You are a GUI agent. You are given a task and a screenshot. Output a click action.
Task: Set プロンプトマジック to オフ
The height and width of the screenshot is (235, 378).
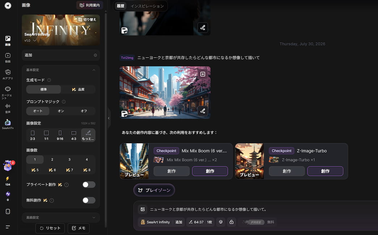[x=84, y=111]
